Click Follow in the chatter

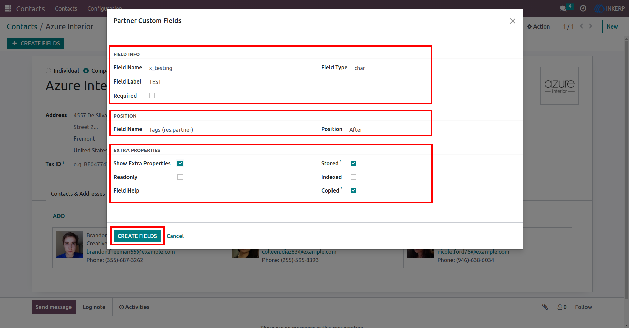pyautogui.click(x=583, y=307)
